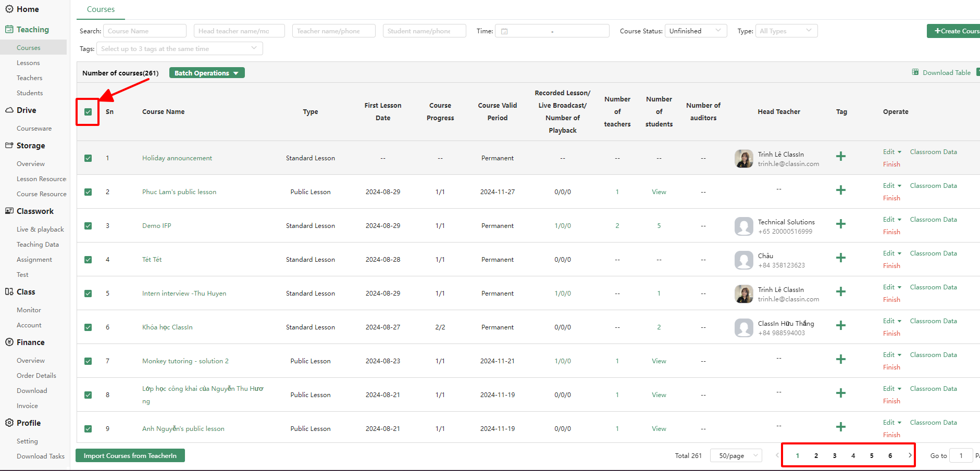Go to page 3 of courses
980x471 pixels.
tap(835, 455)
